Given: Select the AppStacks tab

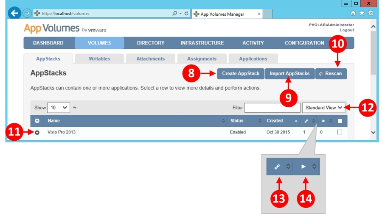Looking at the screenshot, I should click(x=48, y=58).
